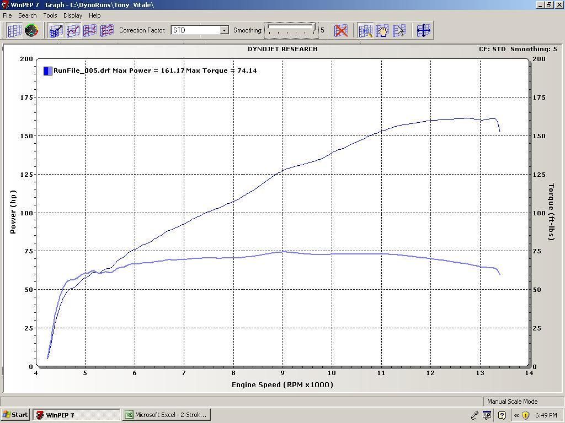Select the single-curve graph view icon

point(73,31)
